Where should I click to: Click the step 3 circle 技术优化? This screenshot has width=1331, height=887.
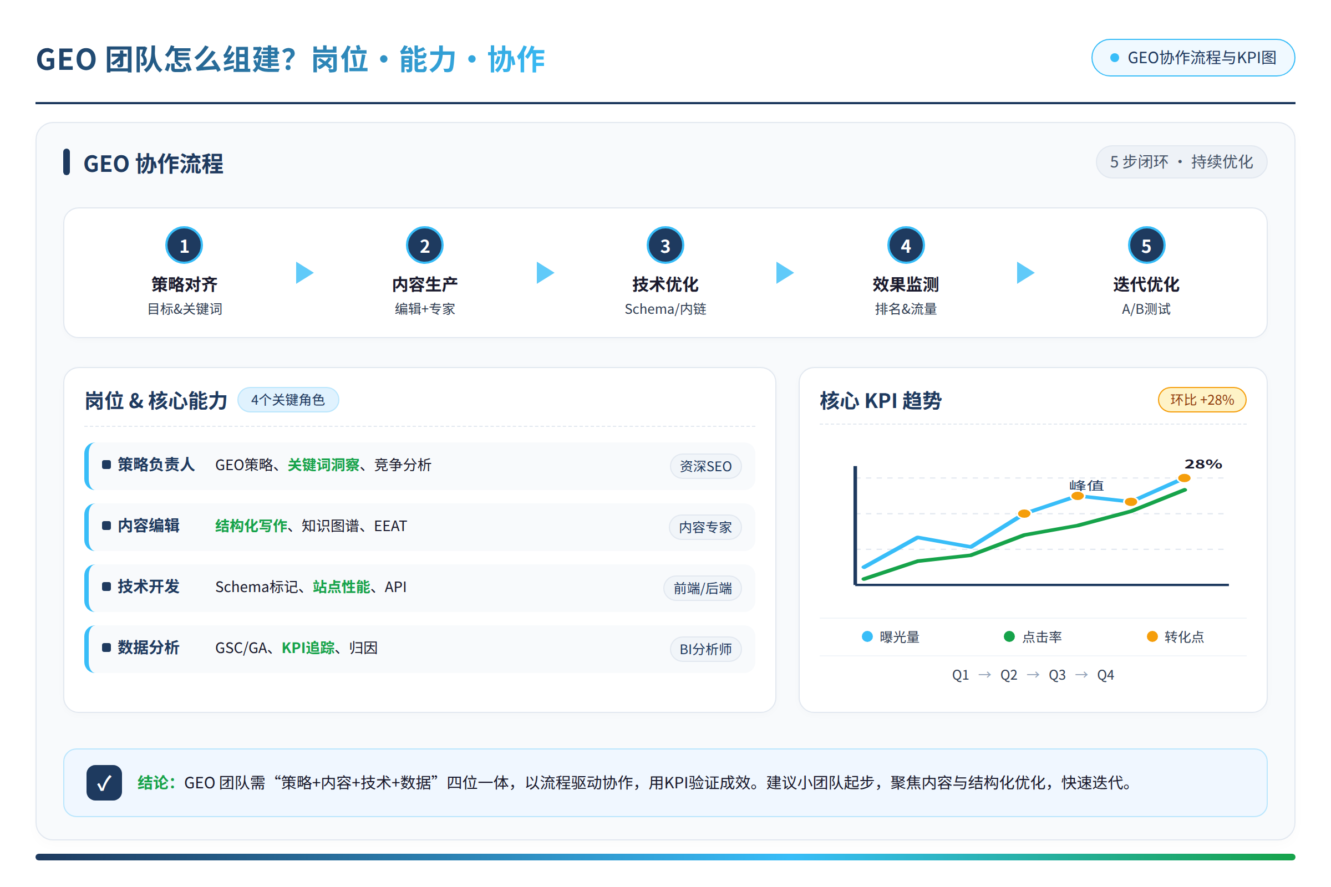[x=665, y=246]
